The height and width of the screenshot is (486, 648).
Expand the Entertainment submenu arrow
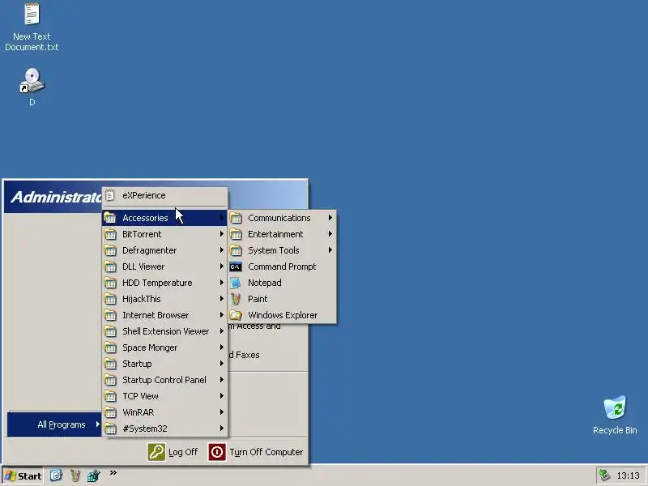330,233
